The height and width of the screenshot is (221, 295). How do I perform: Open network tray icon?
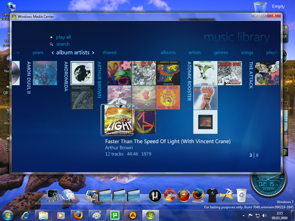(257, 216)
